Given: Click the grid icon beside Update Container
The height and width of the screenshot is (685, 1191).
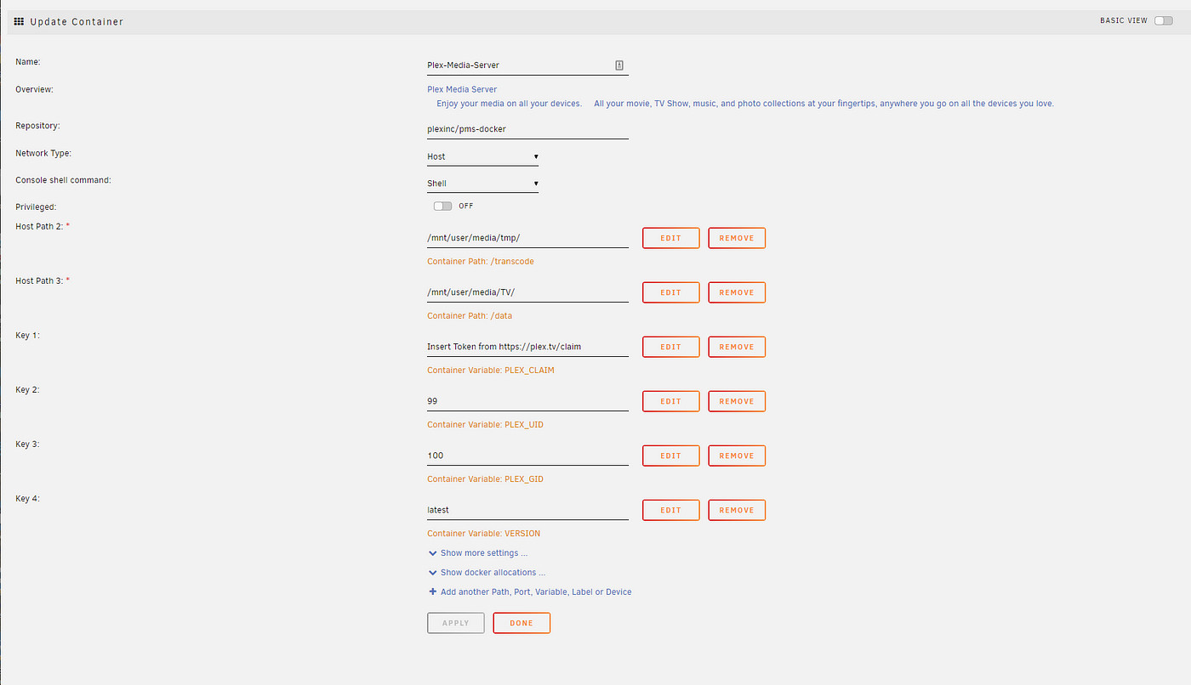Looking at the screenshot, I should coord(19,21).
